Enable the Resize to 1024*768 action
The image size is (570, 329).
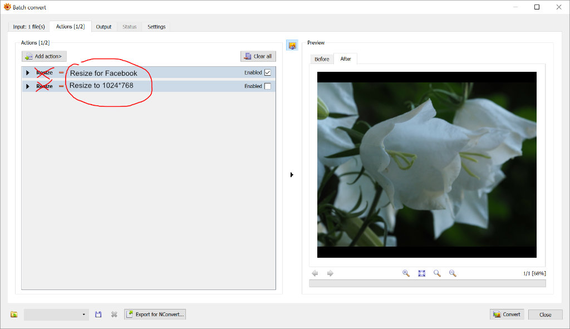[x=268, y=86]
